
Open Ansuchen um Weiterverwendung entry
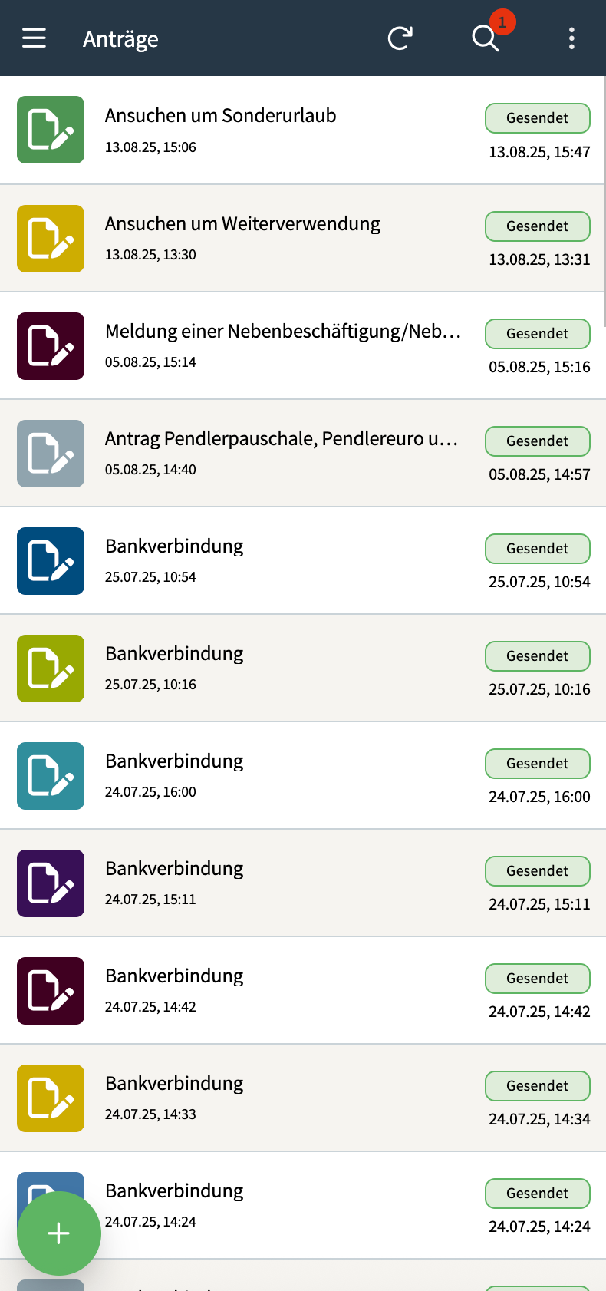[x=303, y=238]
